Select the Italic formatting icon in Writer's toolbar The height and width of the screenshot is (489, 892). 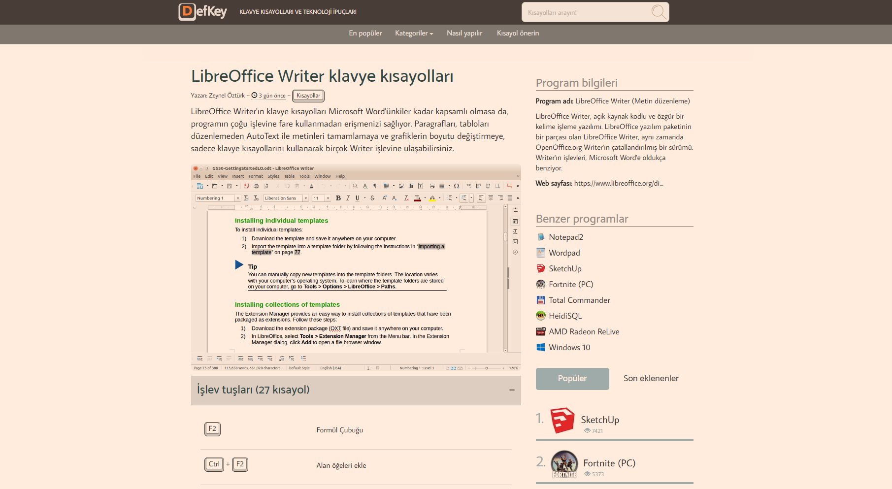tap(348, 198)
